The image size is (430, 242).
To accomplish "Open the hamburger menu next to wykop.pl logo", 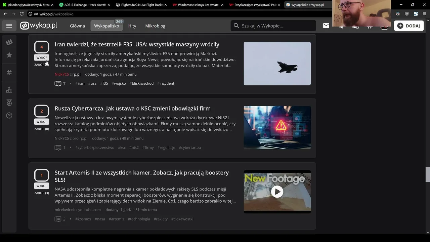I will point(9,26).
